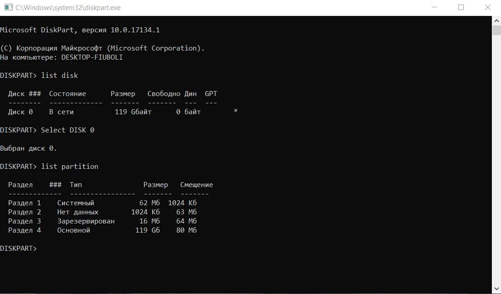The height and width of the screenshot is (294, 501).
Task: Click the computer name DESKTOP-FIUBOLI
Action: tap(92, 57)
